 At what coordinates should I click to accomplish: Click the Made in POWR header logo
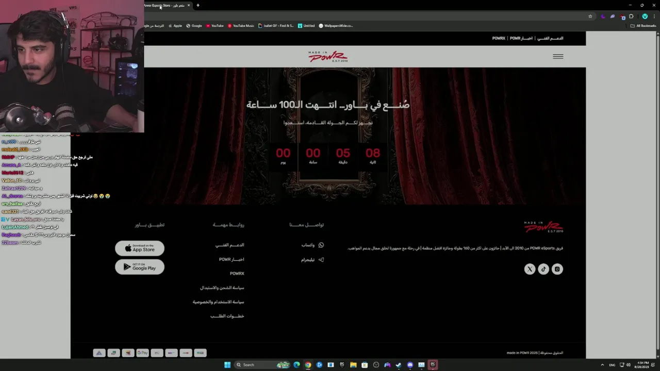tap(328, 57)
